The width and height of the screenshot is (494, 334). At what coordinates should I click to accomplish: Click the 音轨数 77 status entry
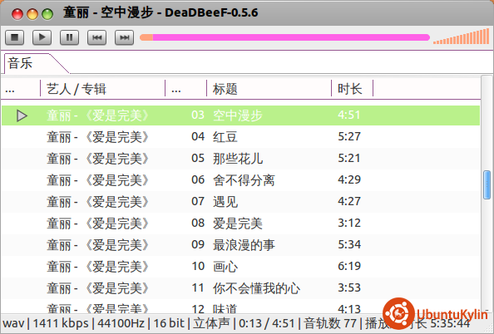coord(330,323)
